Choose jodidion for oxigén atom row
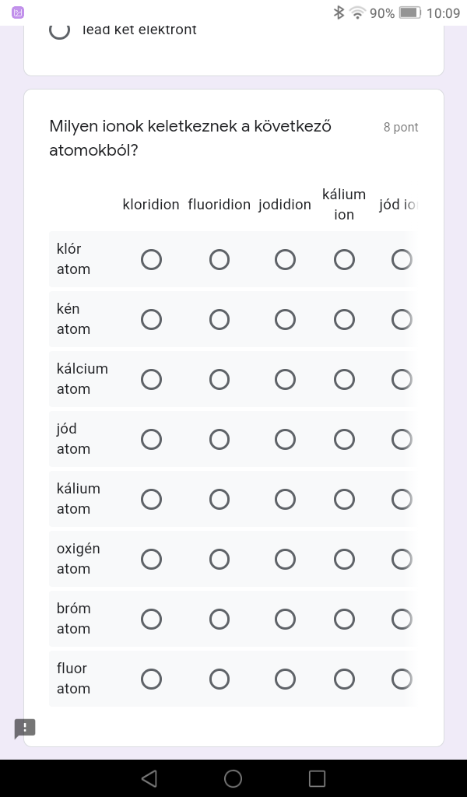This screenshot has width=467, height=797. pyautogui.click(x=285, y=559)
